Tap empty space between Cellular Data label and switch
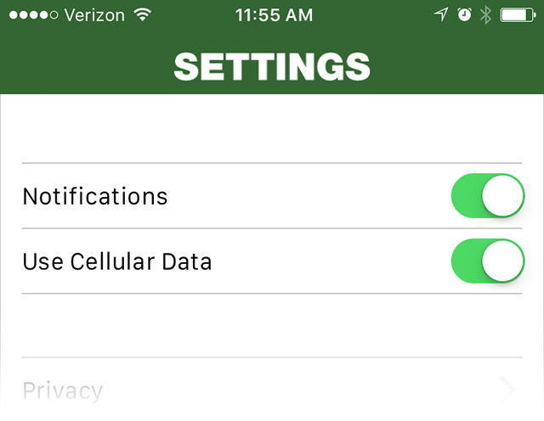Viewport: 544px width, 421px height. [331, 261]
